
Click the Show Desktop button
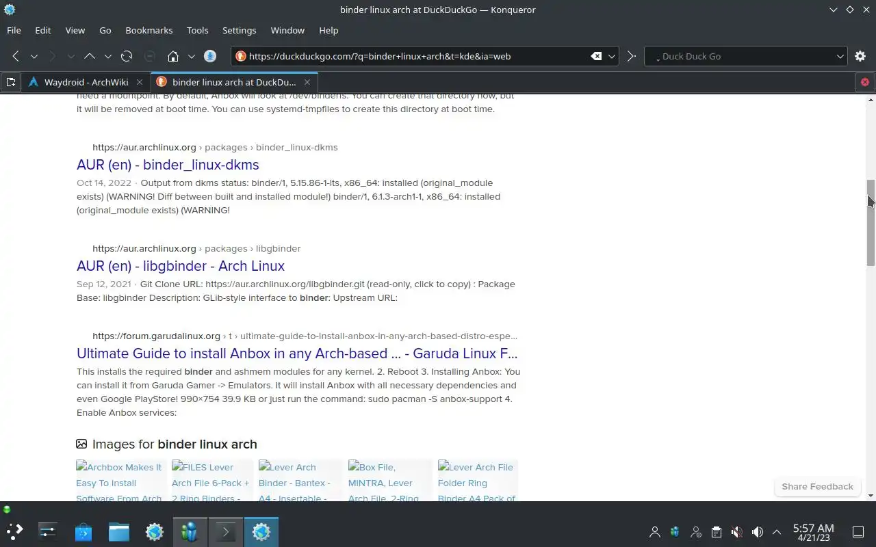click(x=858, y=532)
